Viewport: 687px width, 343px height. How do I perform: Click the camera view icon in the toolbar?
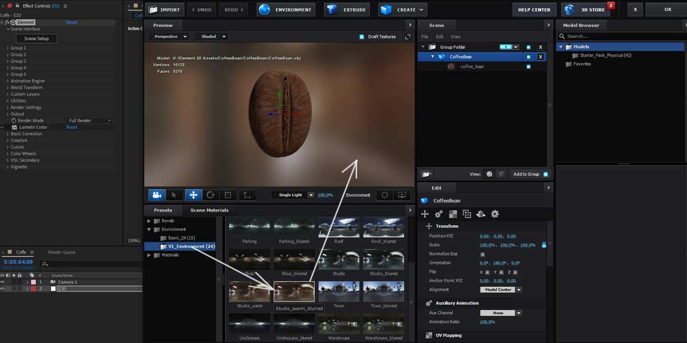pyautogui.click(x=157, y=195)
